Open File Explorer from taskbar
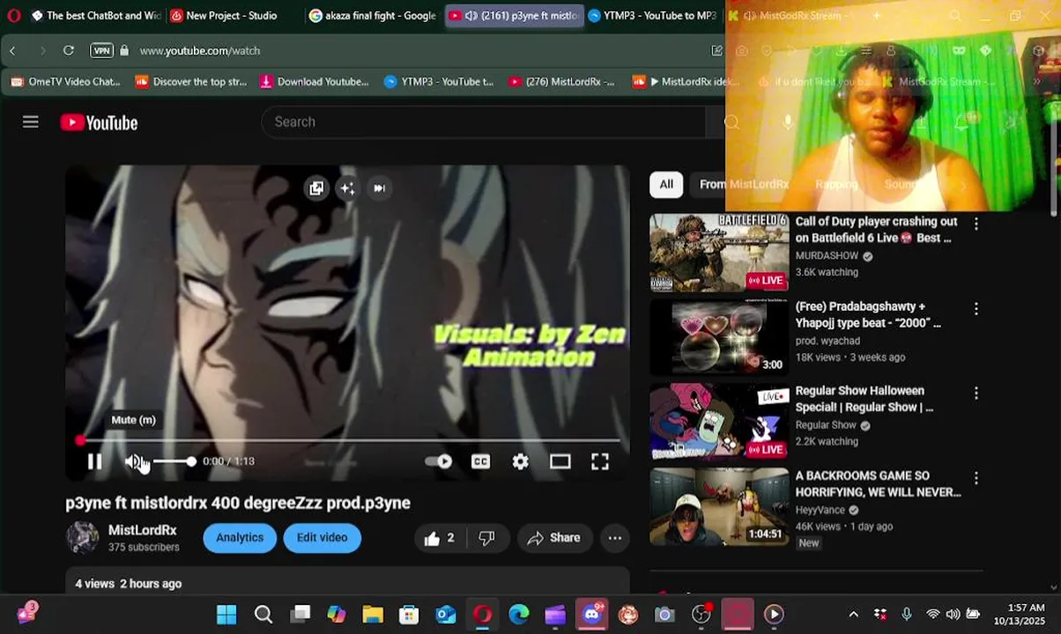Viewport: 1061px width, 634px height. point(373,615)
